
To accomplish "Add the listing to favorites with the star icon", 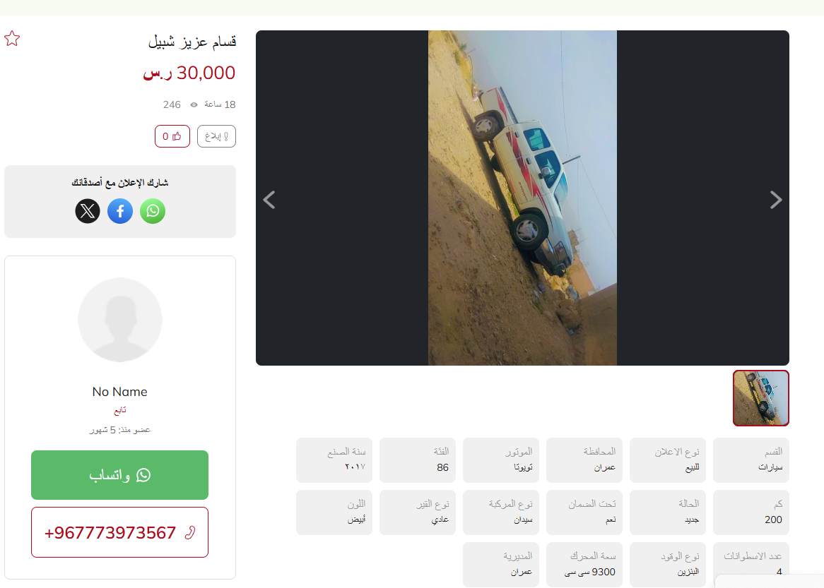I will click(12, 38).
